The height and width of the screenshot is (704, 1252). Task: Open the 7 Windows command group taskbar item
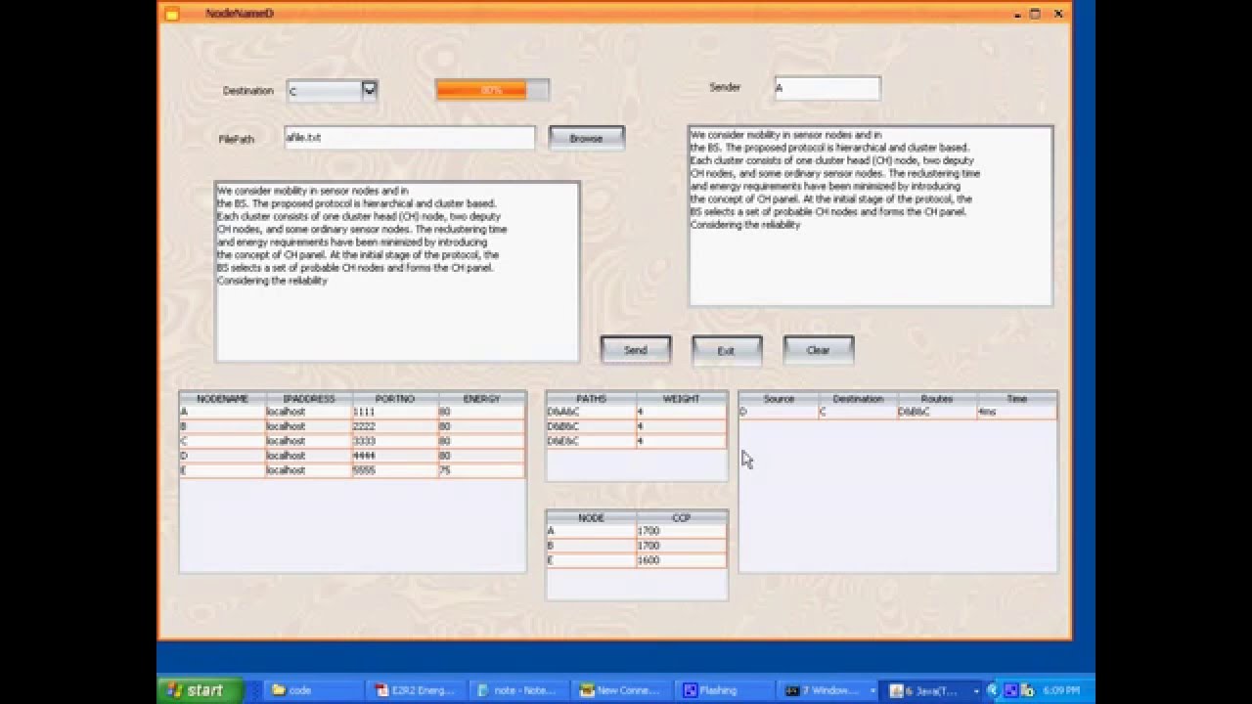[827, 690]
